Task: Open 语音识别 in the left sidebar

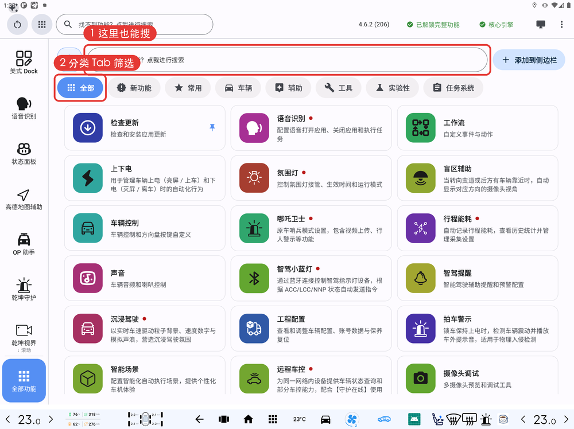Action: point(24,108)
